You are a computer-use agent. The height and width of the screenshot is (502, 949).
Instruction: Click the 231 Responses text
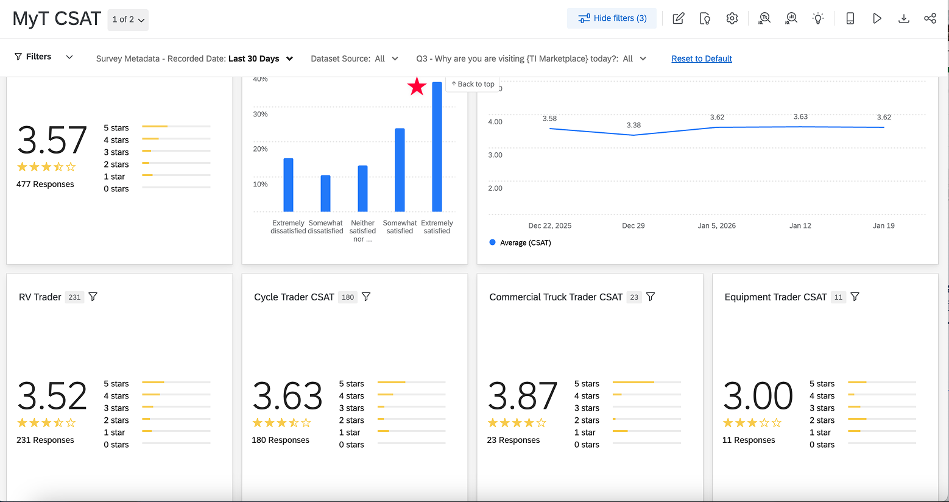[x=45, y=440]
